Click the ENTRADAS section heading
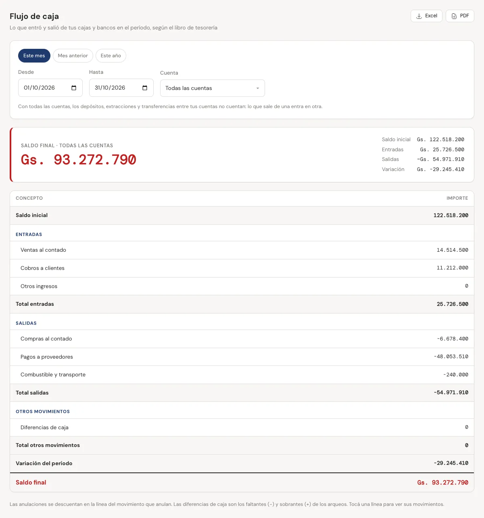 [29, 234]
